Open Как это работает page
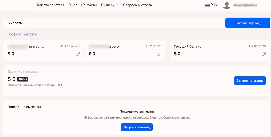The width and height of the screenshot is (271, 137). coord(50,5)
